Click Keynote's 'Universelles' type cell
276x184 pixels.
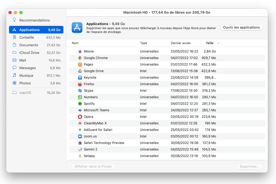pos(149,78)
